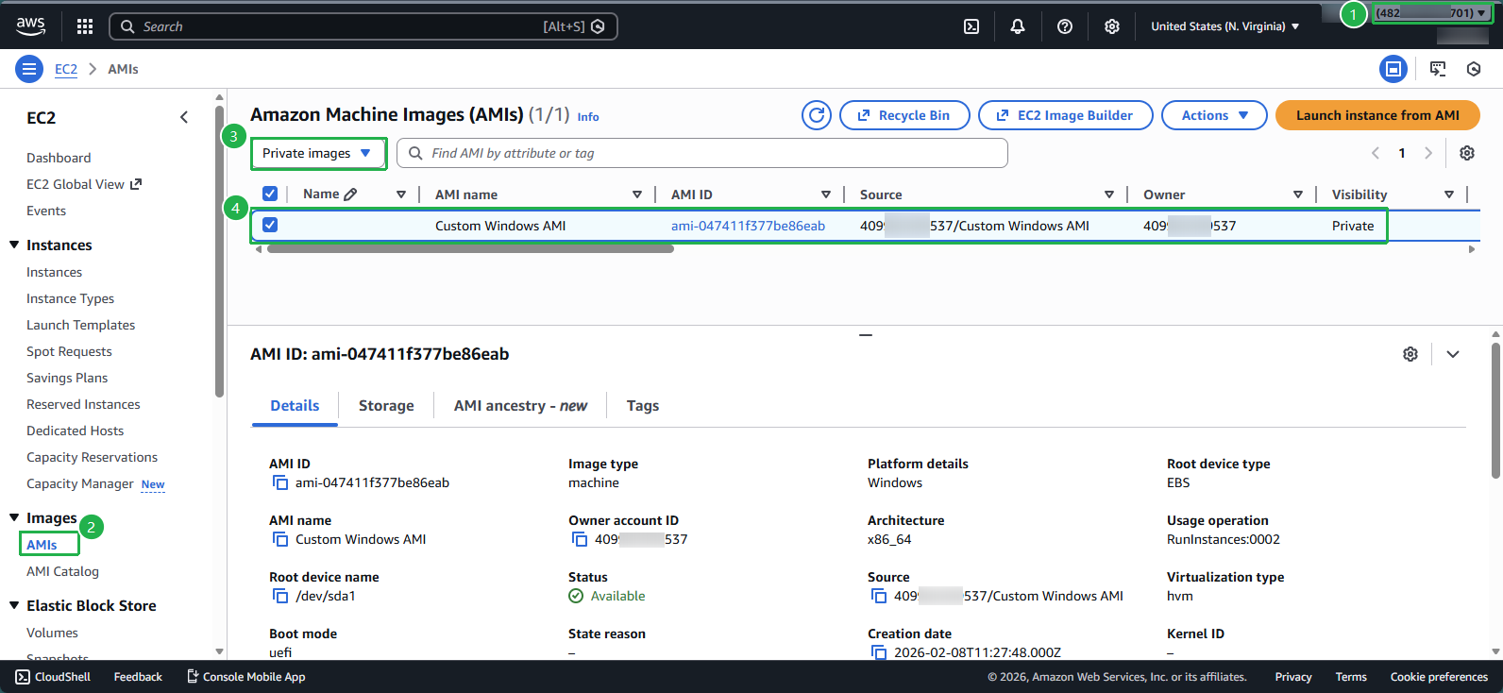
Task: Open the United States (N. Virginia) region selector
Action: 1224,26
